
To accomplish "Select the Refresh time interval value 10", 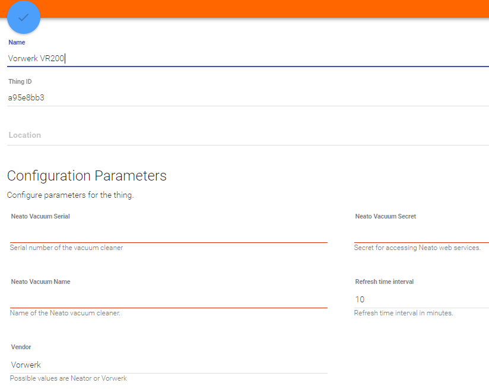I will [x=360, y=299].
